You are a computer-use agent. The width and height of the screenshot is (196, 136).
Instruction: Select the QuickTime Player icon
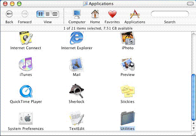click(x=26, y=91)
